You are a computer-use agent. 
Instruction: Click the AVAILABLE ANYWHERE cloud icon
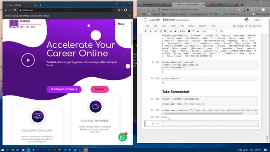[x=95, y=106]
